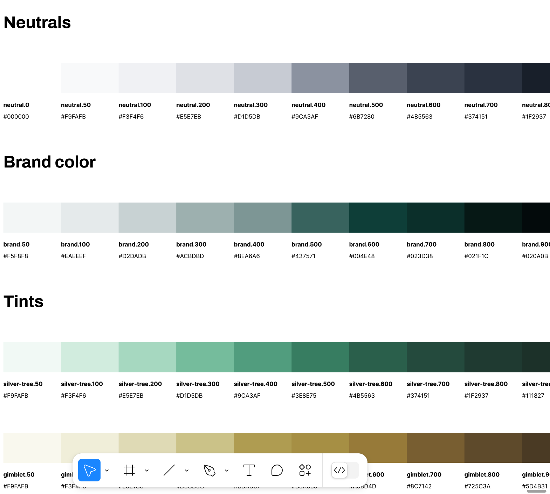Select the Pen tool
Image resolution: width=550 pixels, height=494 pixels.
coord(209,470)
